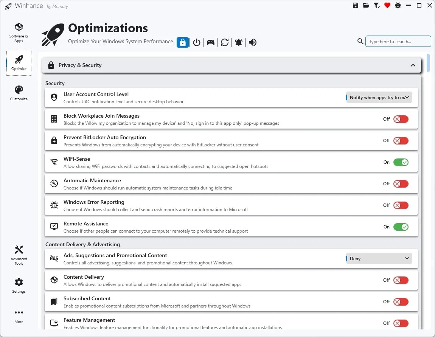The width and height of the screenshot is (435, 337).
Task: Click the sound speaker icon in the header
Action: pyautogui.click(x=252, y=42)
